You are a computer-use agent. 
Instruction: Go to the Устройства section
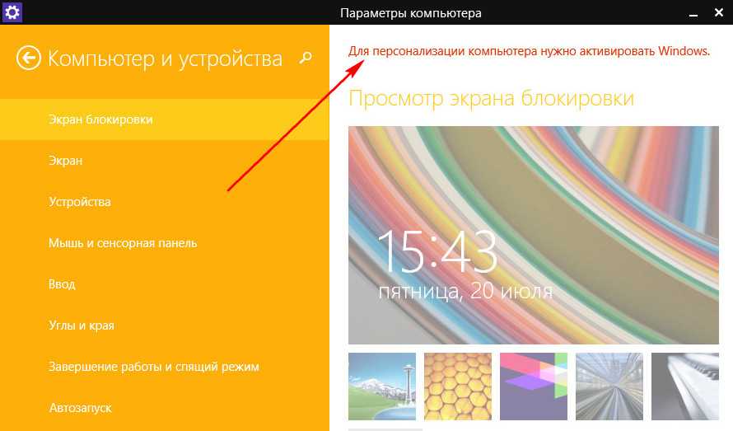click(x=80, y=202)
